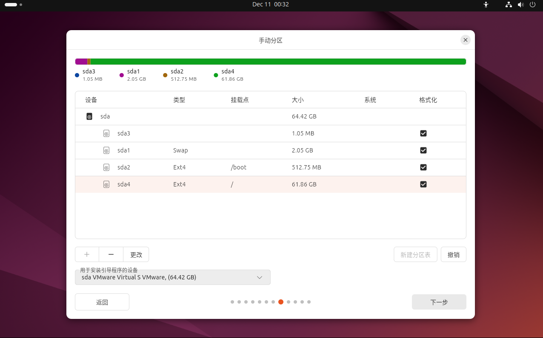Click the 大小 column header
This screenshot has height=338, width=543.
298,100
